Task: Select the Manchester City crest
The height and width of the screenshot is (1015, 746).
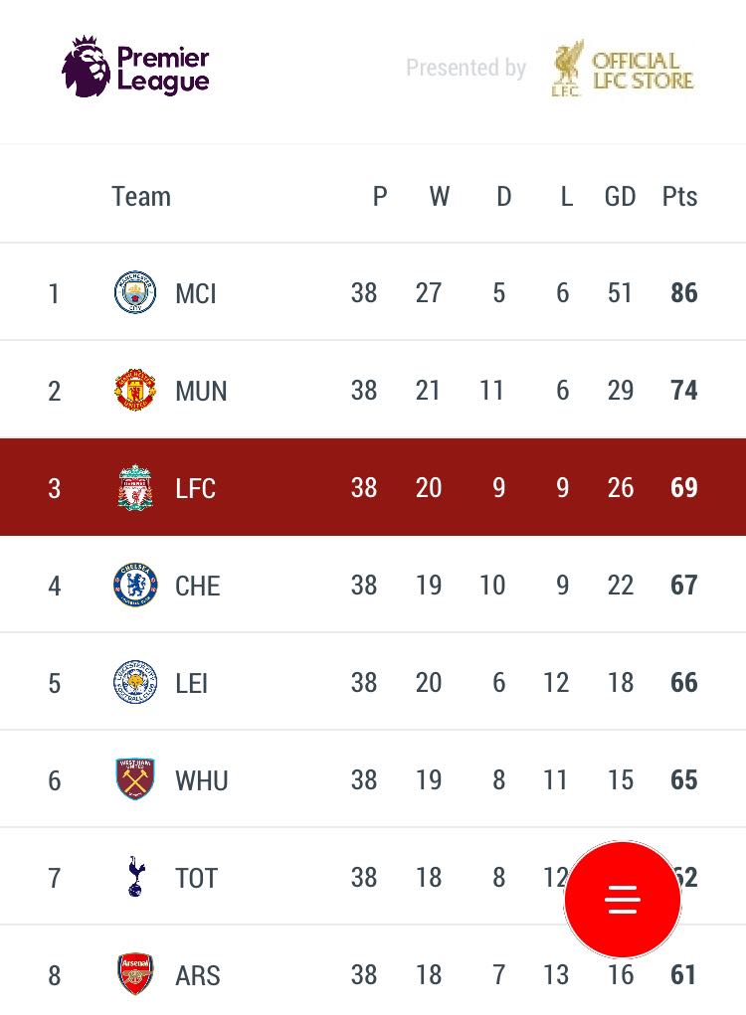Action: point(135,292)
